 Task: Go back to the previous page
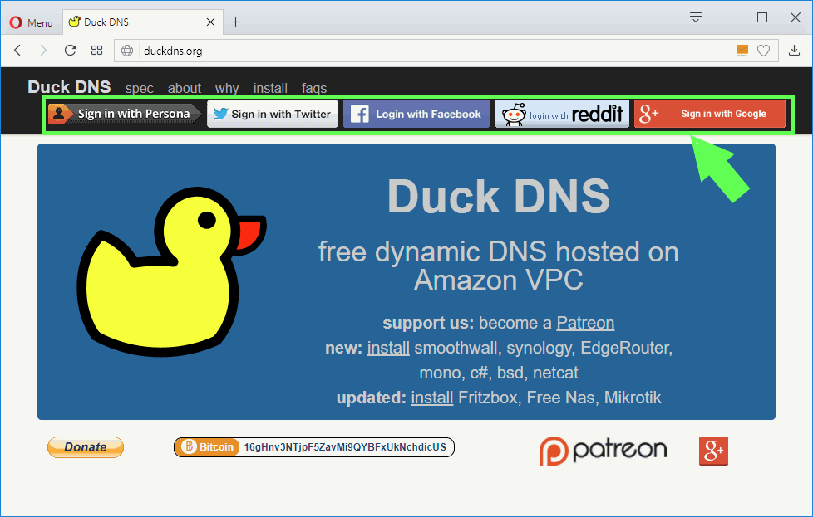17,50
